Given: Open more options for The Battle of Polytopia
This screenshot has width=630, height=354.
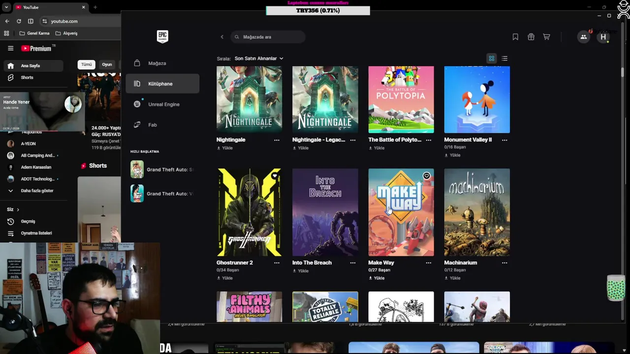Looking at the screenshot, I should coord(428,140).
